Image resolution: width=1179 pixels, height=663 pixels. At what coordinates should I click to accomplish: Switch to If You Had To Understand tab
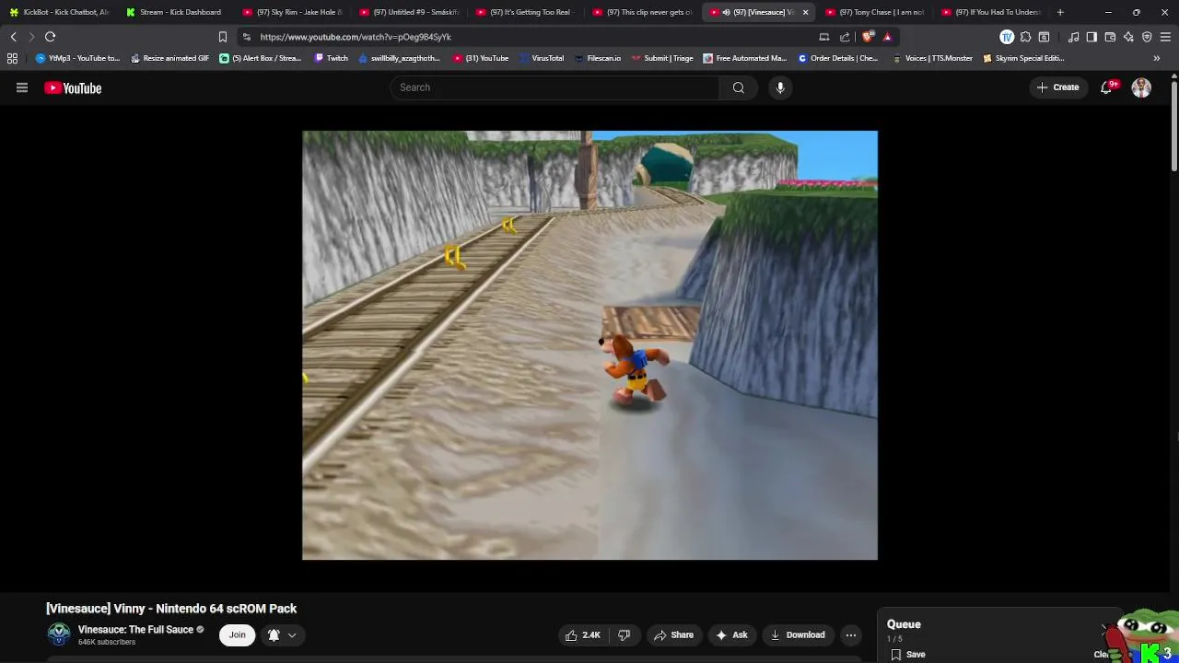pos(991,12)
